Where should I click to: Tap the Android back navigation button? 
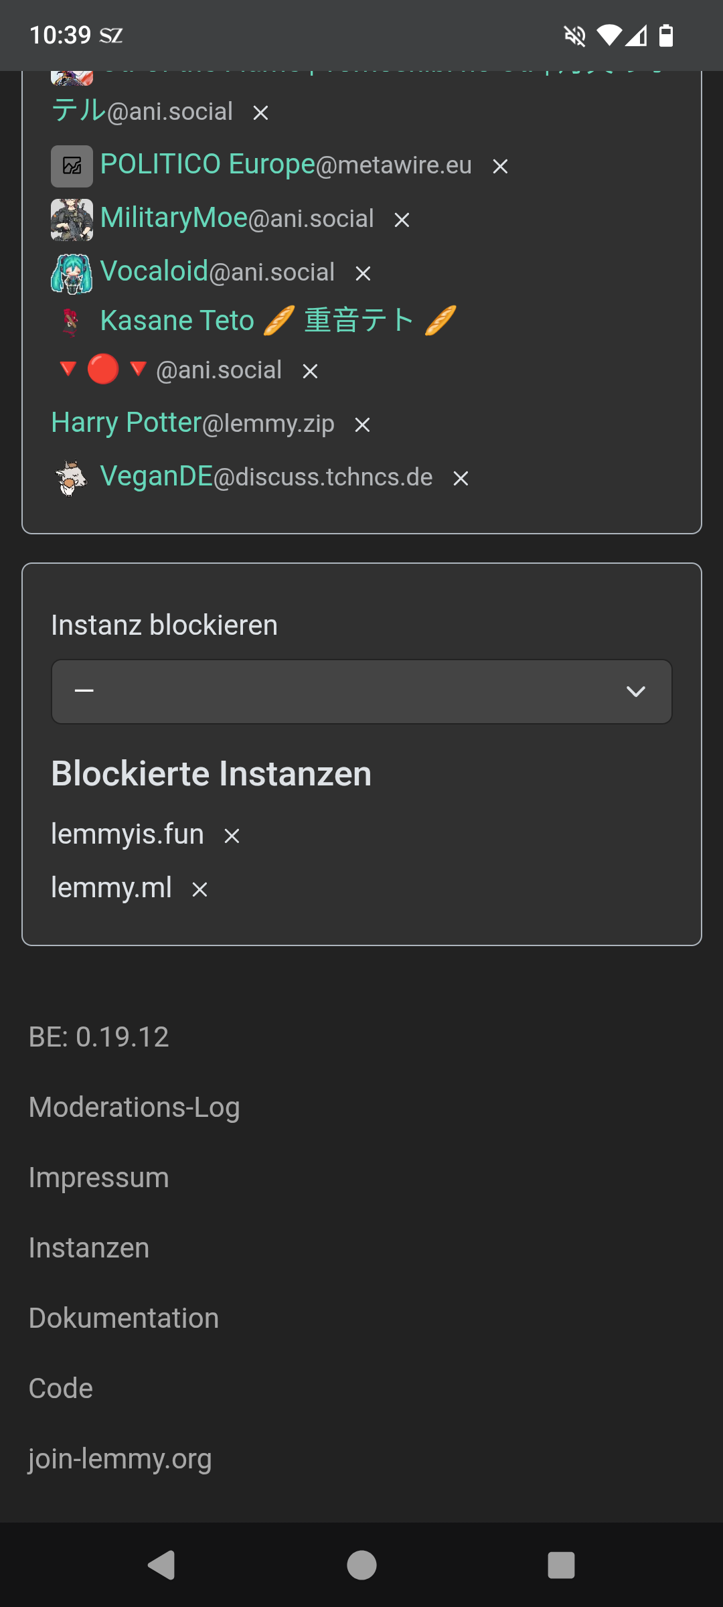161,1565
